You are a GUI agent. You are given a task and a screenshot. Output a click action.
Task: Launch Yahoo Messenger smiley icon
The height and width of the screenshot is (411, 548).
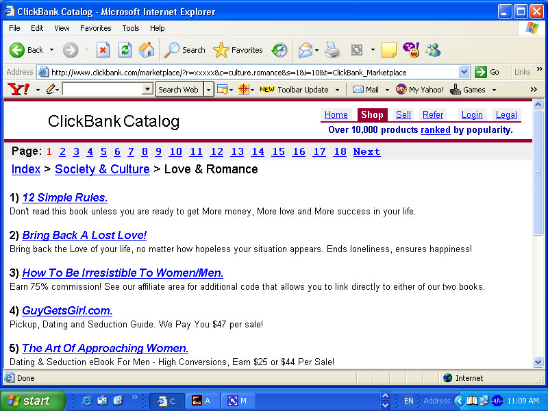click(411, 50)
